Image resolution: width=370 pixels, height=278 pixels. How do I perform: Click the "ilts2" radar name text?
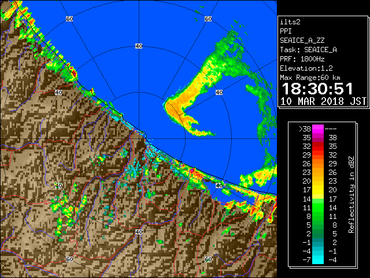(290, 22)
